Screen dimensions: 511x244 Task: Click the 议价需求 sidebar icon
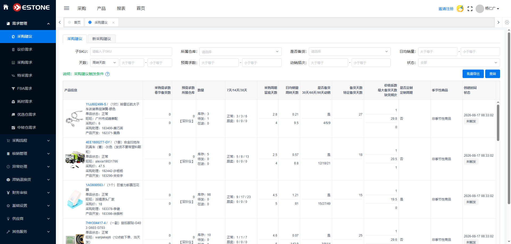point(13,50)
